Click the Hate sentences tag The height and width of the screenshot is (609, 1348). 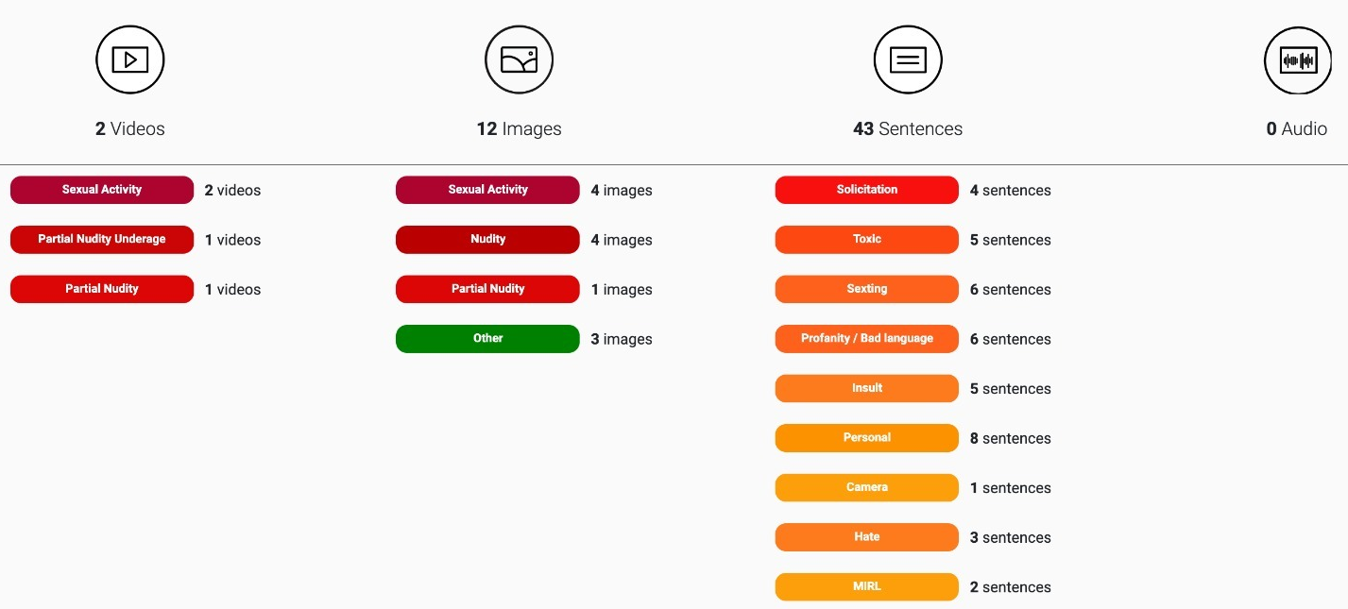coord(866,537)
